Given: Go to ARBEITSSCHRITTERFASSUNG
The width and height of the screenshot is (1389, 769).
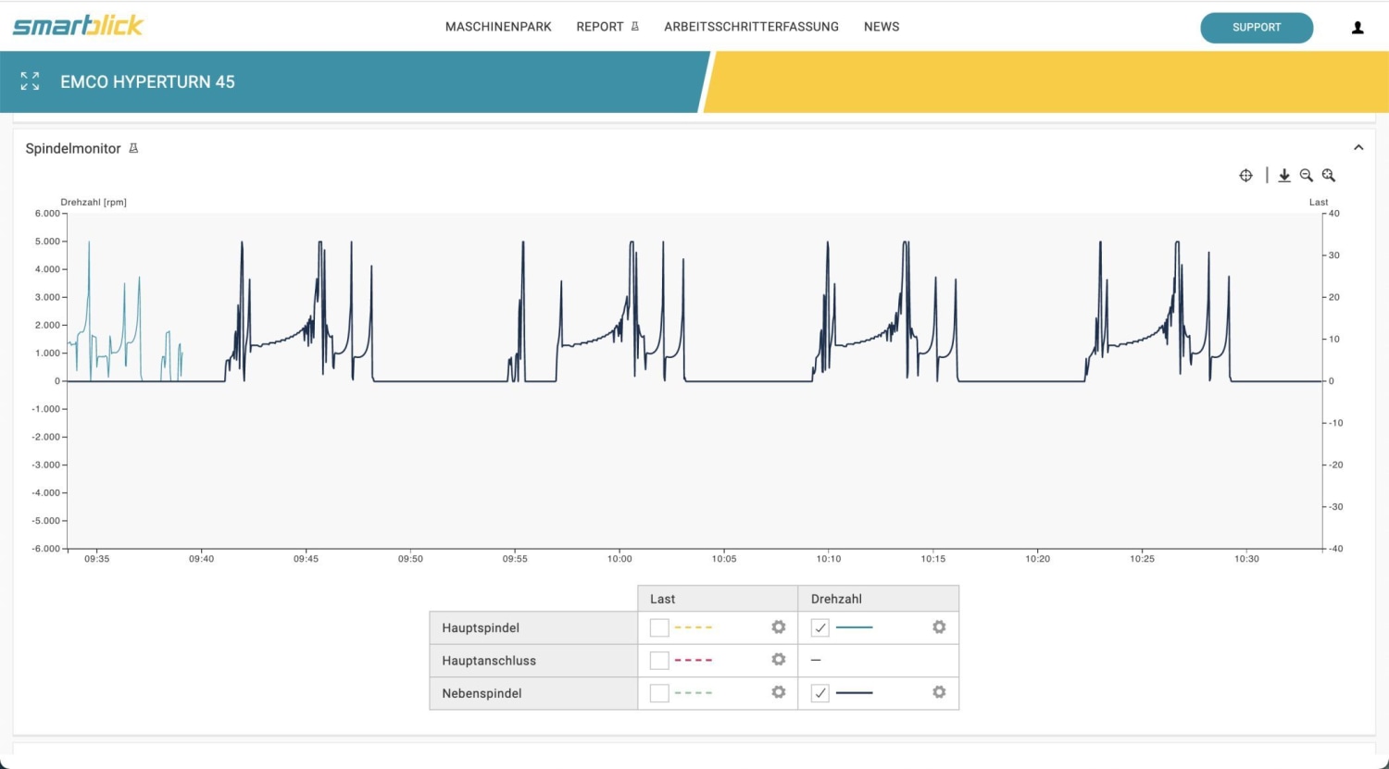Looking at the screenshot, I should coord(751,27).
